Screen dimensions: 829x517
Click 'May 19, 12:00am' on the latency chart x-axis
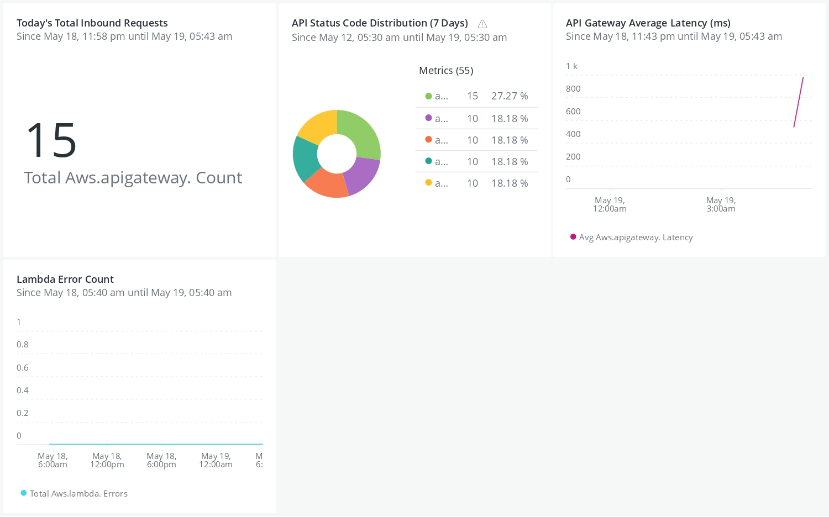point(610,204)
